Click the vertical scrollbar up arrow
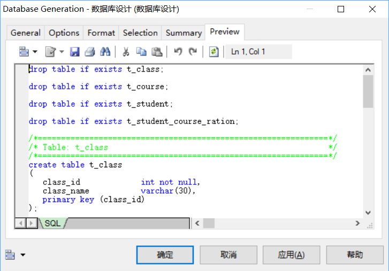 [368, 70]
